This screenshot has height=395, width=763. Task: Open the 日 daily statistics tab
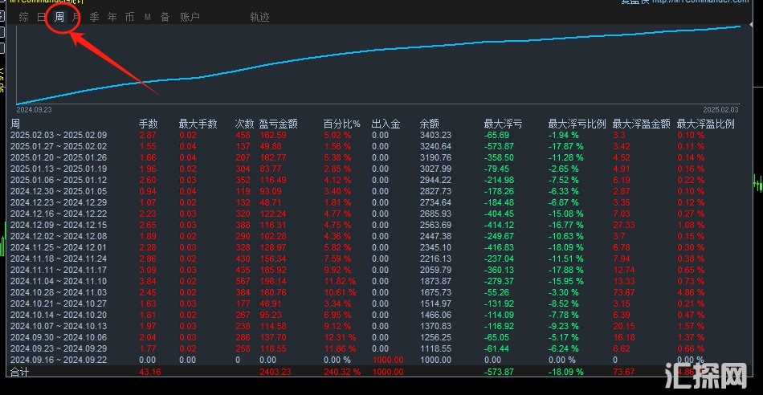coord(42,17)
